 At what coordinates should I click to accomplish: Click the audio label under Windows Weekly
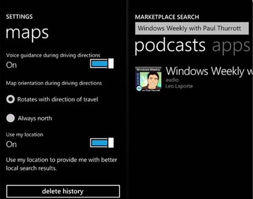pos(172,80)
